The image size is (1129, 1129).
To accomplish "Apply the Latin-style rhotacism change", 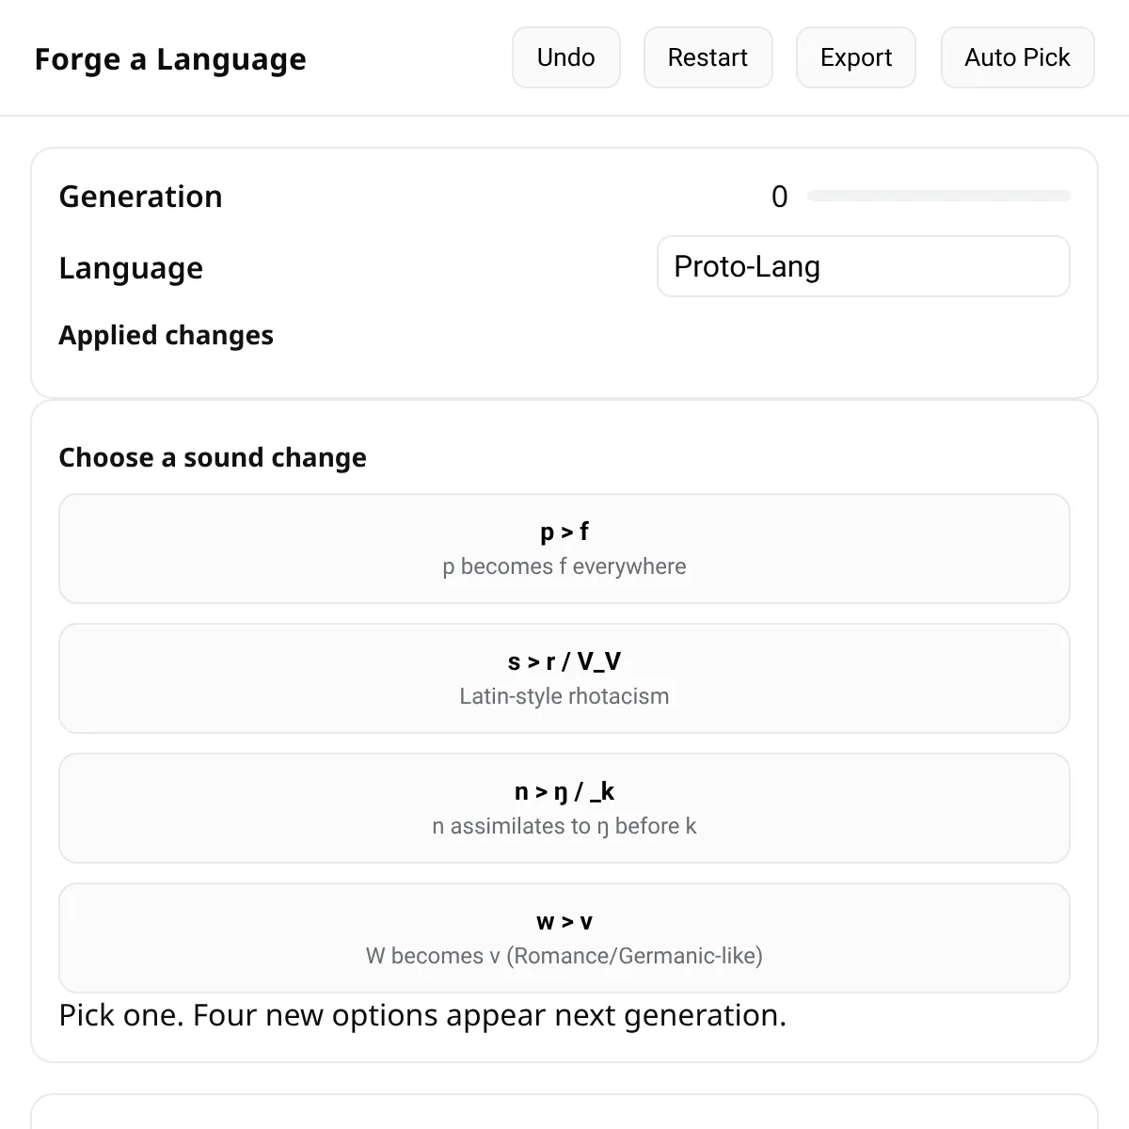I will (564, 678).
